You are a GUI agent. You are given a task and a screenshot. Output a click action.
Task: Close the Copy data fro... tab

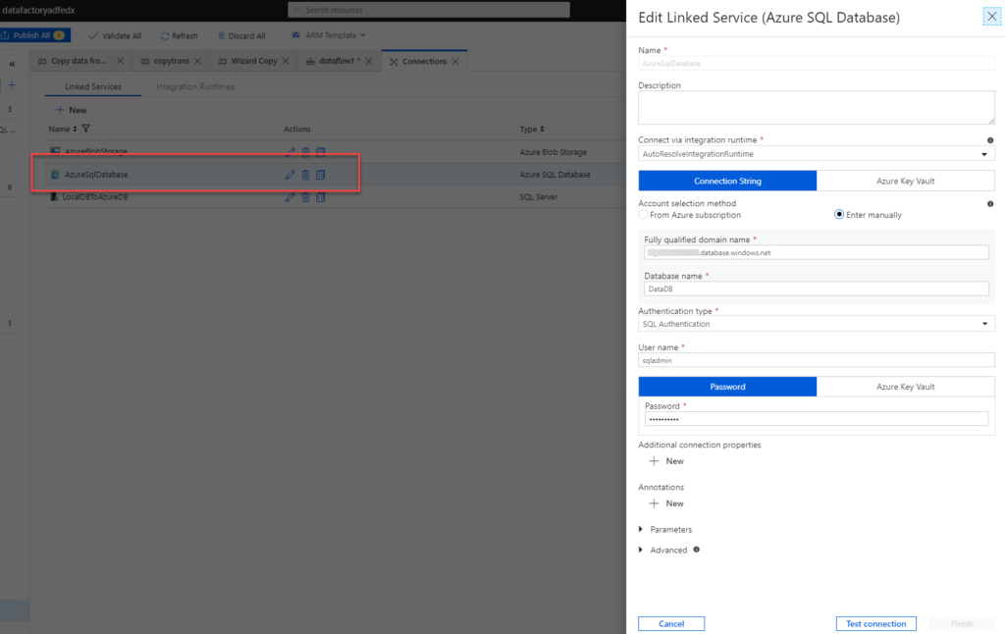120,61
